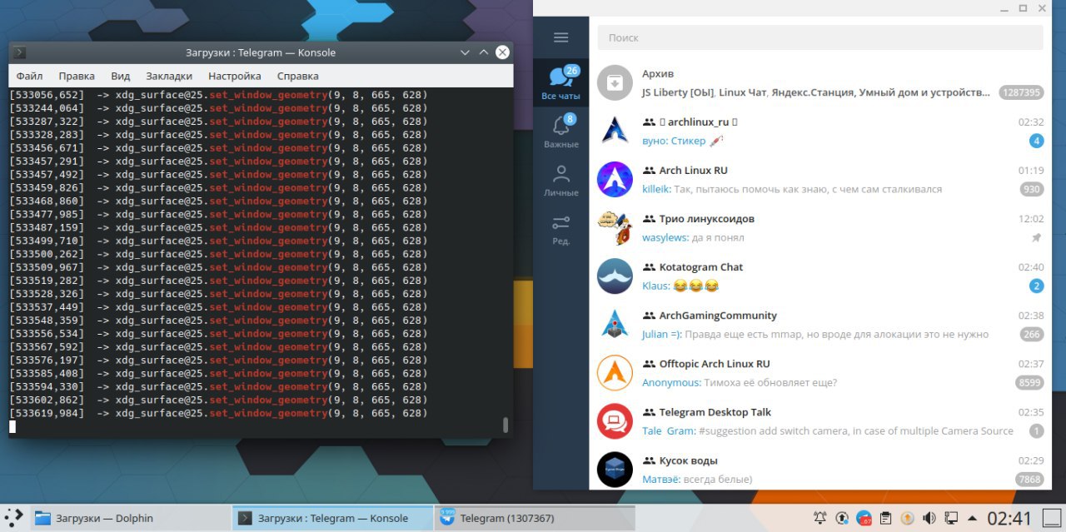This screenshot has height=532, width=1066.
Task: Open the Архив archive avatar
Action: pyautogui.click(x=615, y=82)
